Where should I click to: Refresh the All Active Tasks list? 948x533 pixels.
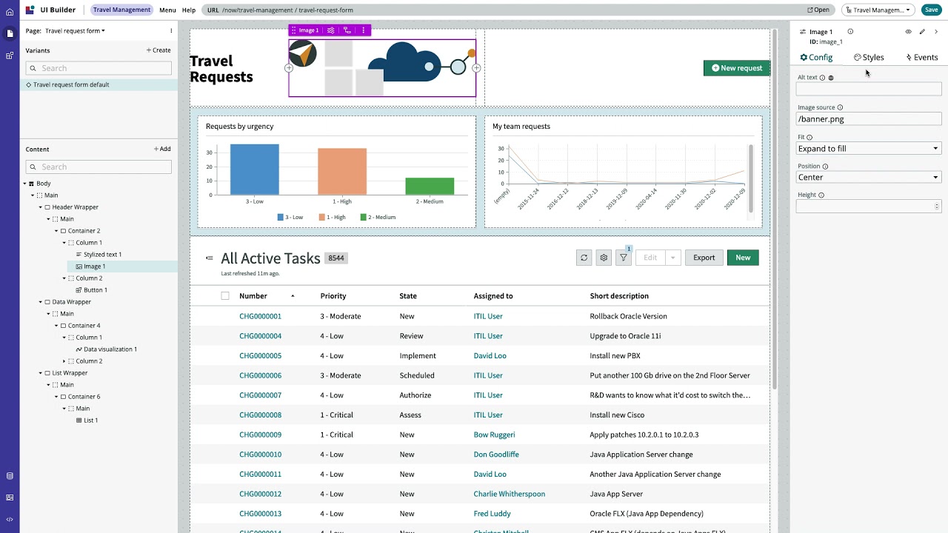(x=584, y=258)
